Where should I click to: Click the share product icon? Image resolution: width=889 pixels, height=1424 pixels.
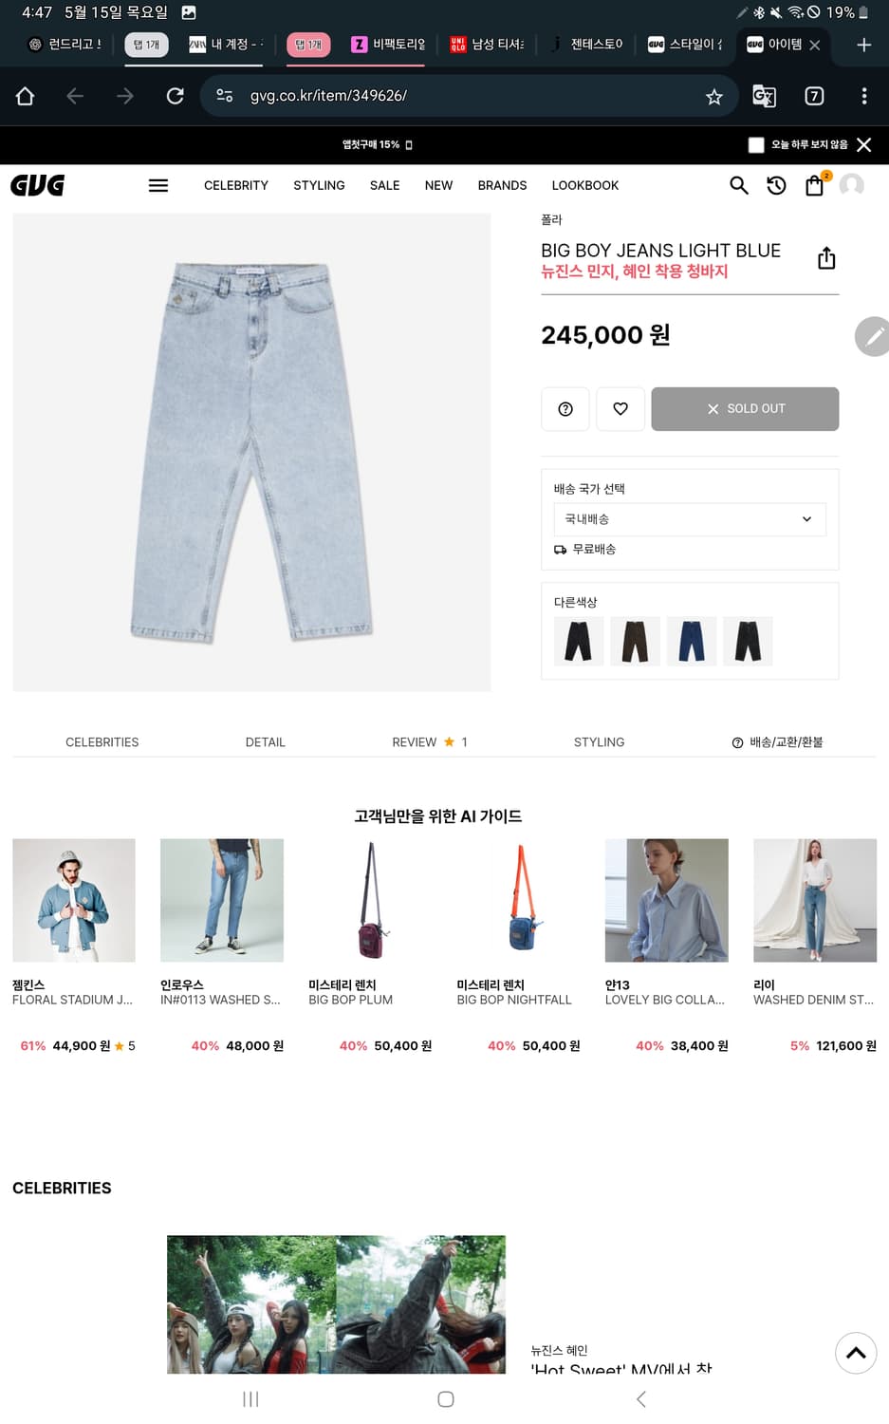pos(826,258)
